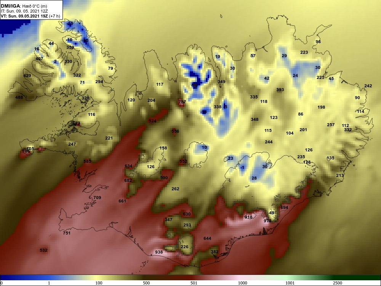Select the map value "634"
Screen dimensions: 381x286
(128, 166)
